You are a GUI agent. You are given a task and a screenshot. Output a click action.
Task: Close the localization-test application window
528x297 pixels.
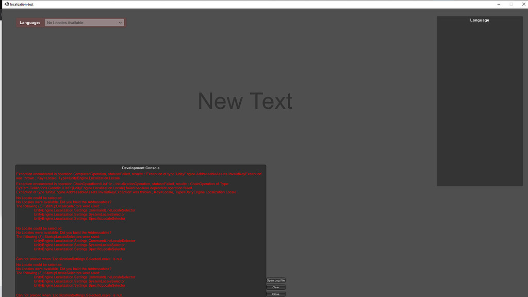(523, 4)
